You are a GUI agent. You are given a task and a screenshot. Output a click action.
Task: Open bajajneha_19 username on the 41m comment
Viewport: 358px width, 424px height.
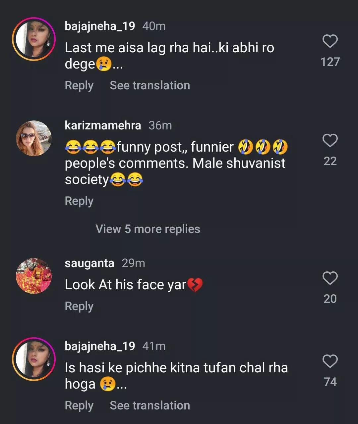pos(100,346)
